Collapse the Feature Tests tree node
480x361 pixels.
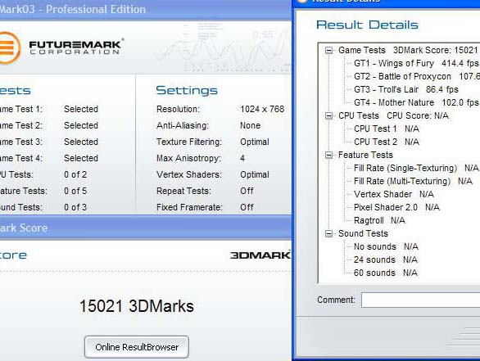pos(328,155)
